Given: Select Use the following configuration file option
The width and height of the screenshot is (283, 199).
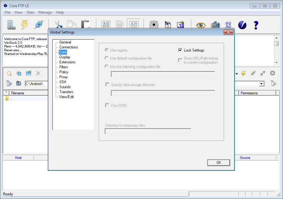Looking at the screenshot, I should pyautogui.click(x=107, y=66).
